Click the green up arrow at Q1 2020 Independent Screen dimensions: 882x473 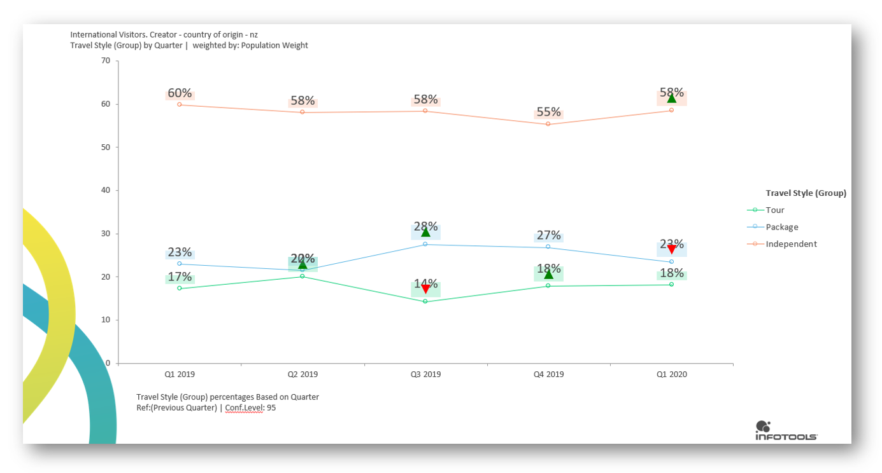point(671,97)
